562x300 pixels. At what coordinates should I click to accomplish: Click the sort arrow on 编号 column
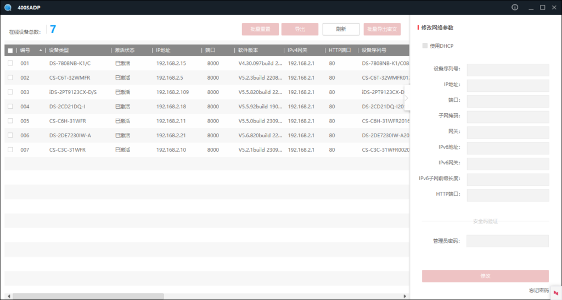click(41, 51)
